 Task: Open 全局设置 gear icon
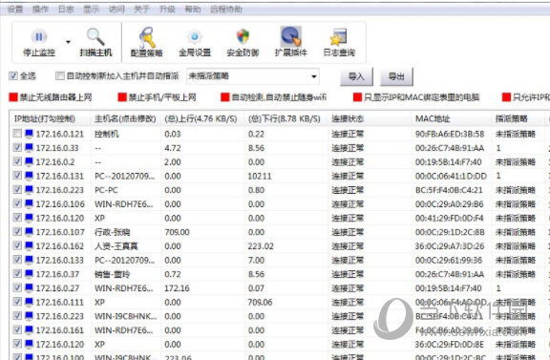[x=195, y=36]
